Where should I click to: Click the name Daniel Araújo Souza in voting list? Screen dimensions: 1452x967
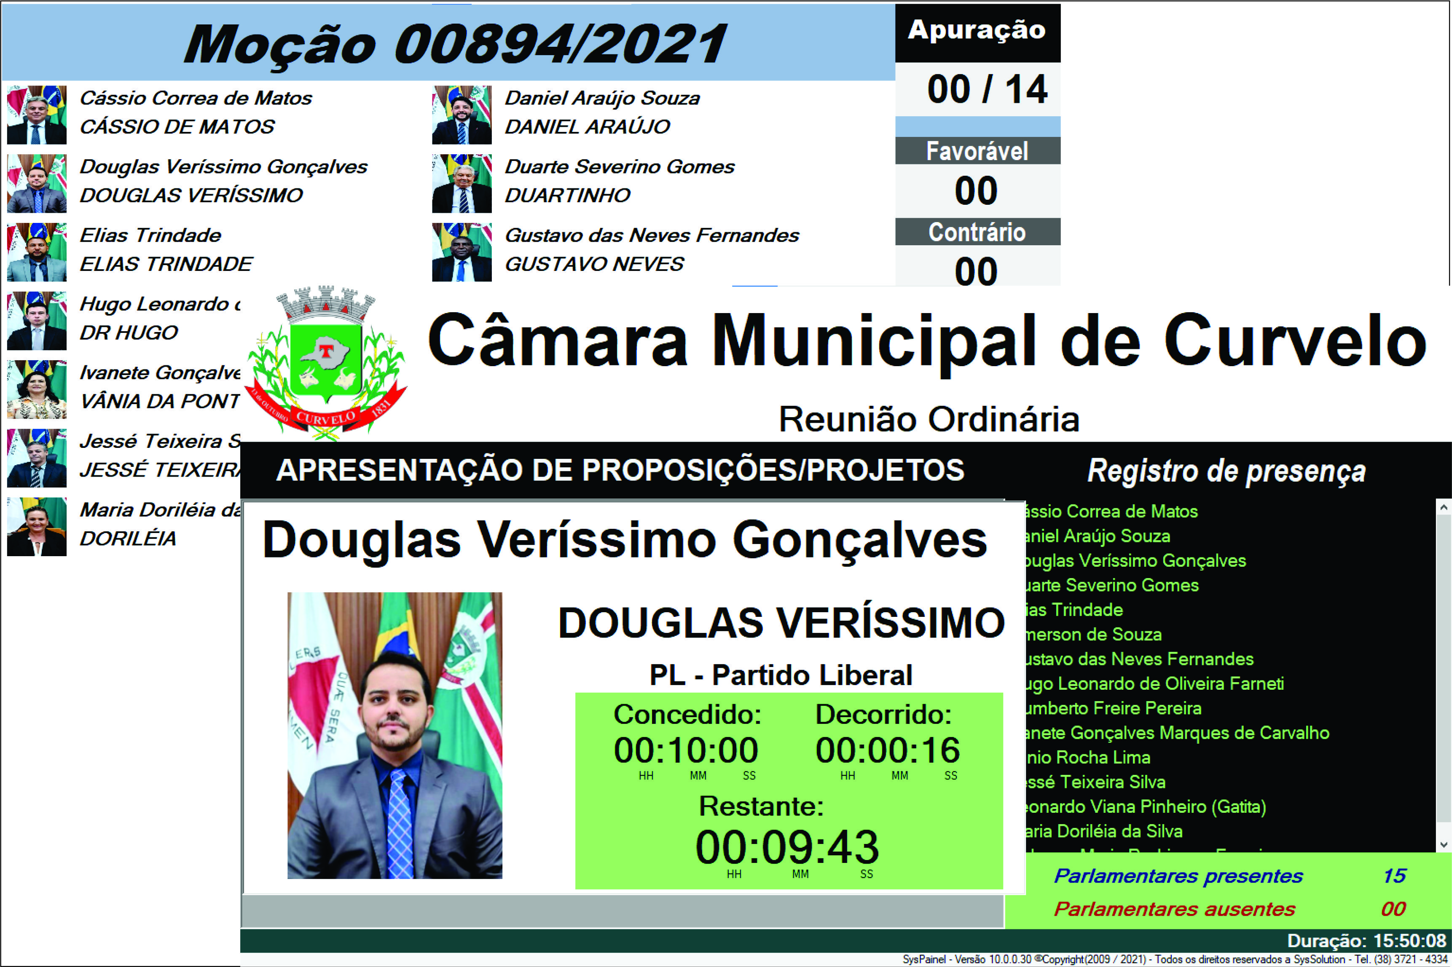(x=602, y=98)
